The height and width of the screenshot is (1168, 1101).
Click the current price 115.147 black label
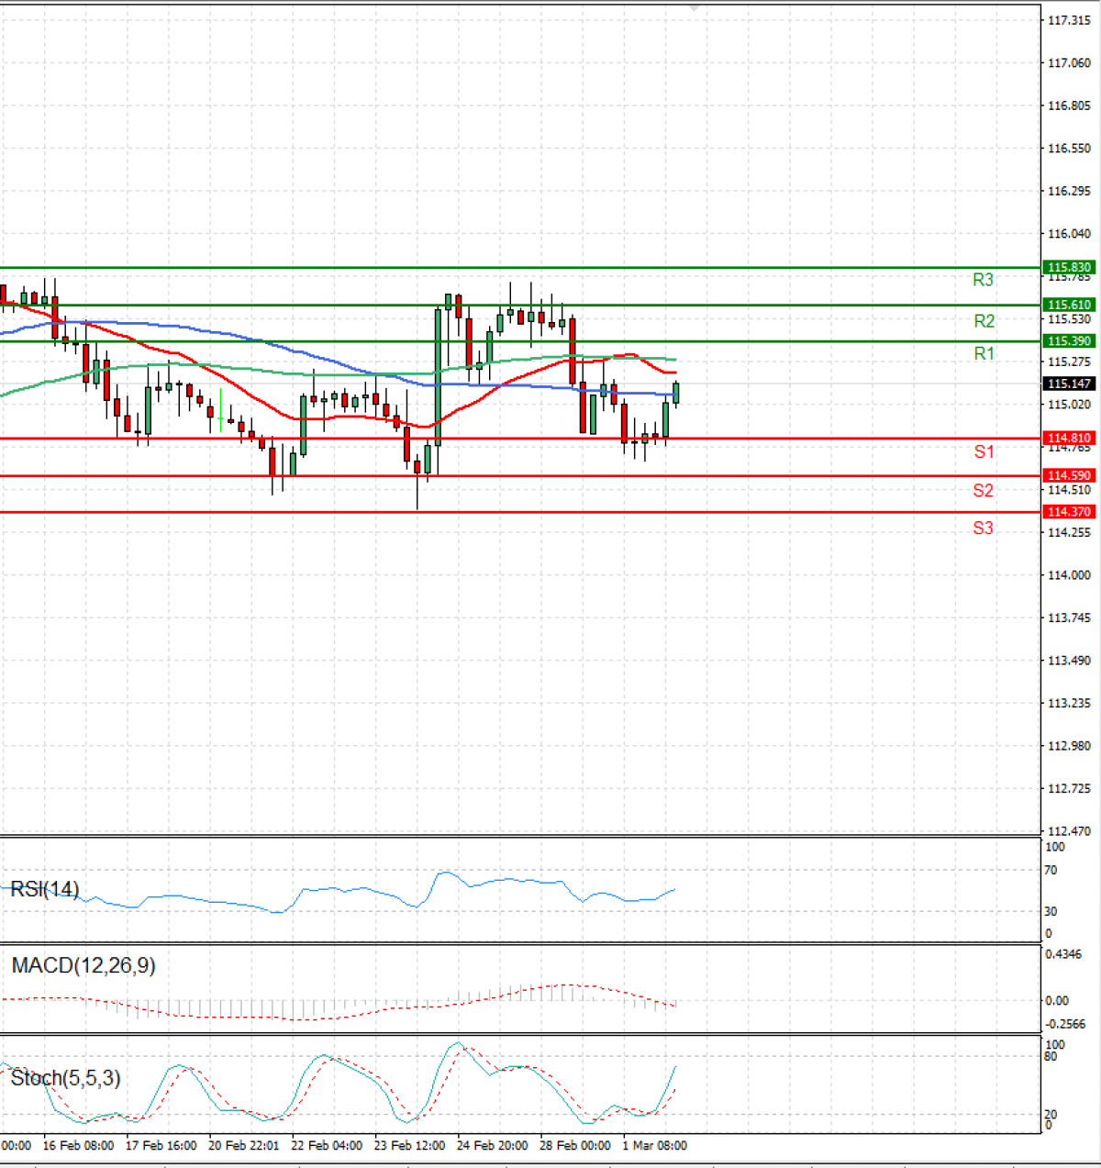click(x=1069, y=384)
